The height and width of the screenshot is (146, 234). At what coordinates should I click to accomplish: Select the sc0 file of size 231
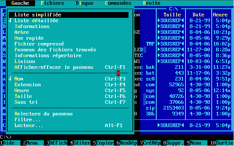tap(183, 79)
